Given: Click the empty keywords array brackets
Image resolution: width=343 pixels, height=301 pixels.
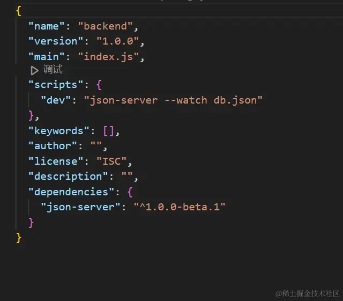Looking at the screenshot, I should tap(108, 131).
